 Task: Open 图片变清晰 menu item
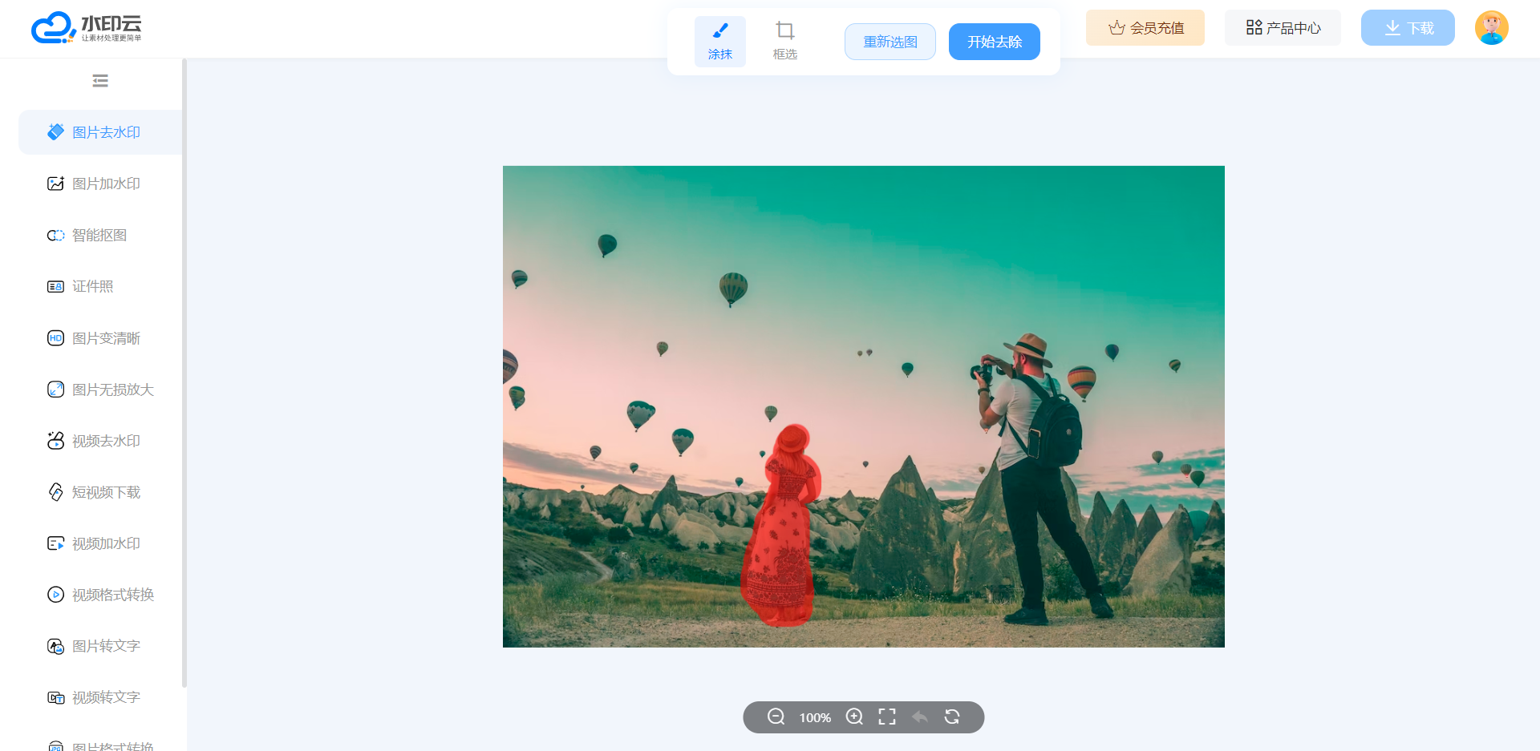(x=100, y=338)
